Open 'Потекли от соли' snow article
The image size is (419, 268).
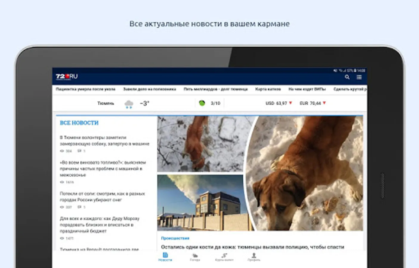pos(102,197)
